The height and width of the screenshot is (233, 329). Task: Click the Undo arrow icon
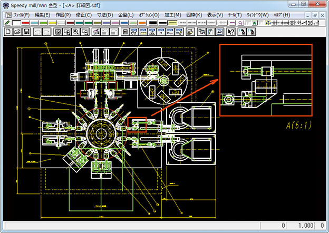point(37,32)
